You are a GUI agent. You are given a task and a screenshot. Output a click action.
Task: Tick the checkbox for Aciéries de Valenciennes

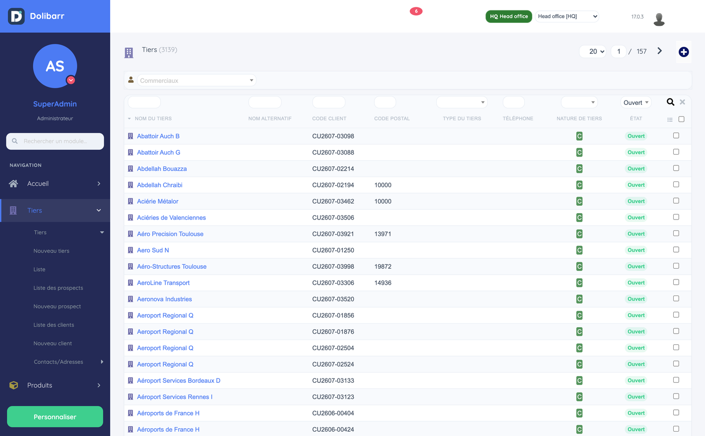(676, 217)
